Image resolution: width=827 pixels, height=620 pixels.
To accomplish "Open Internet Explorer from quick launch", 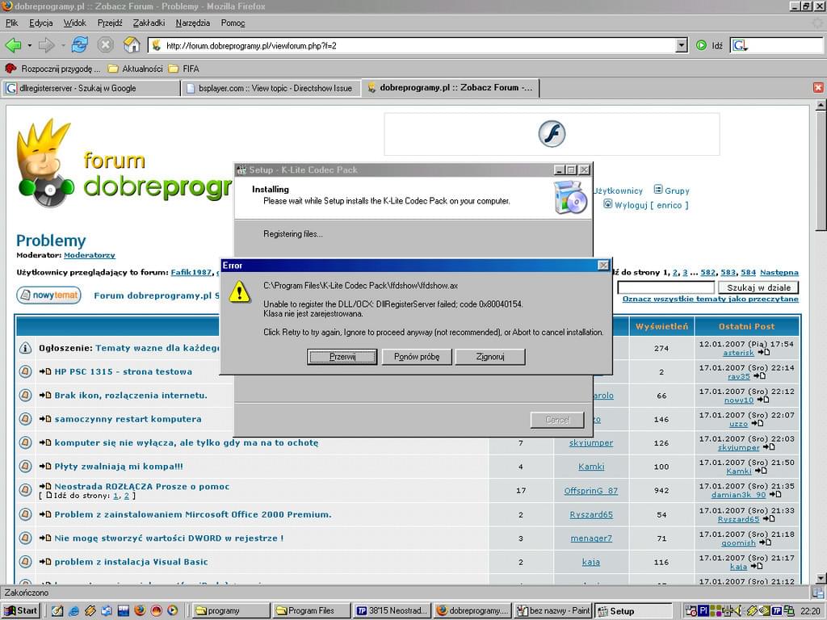I will pyautogui.click(x=73, y=610).
